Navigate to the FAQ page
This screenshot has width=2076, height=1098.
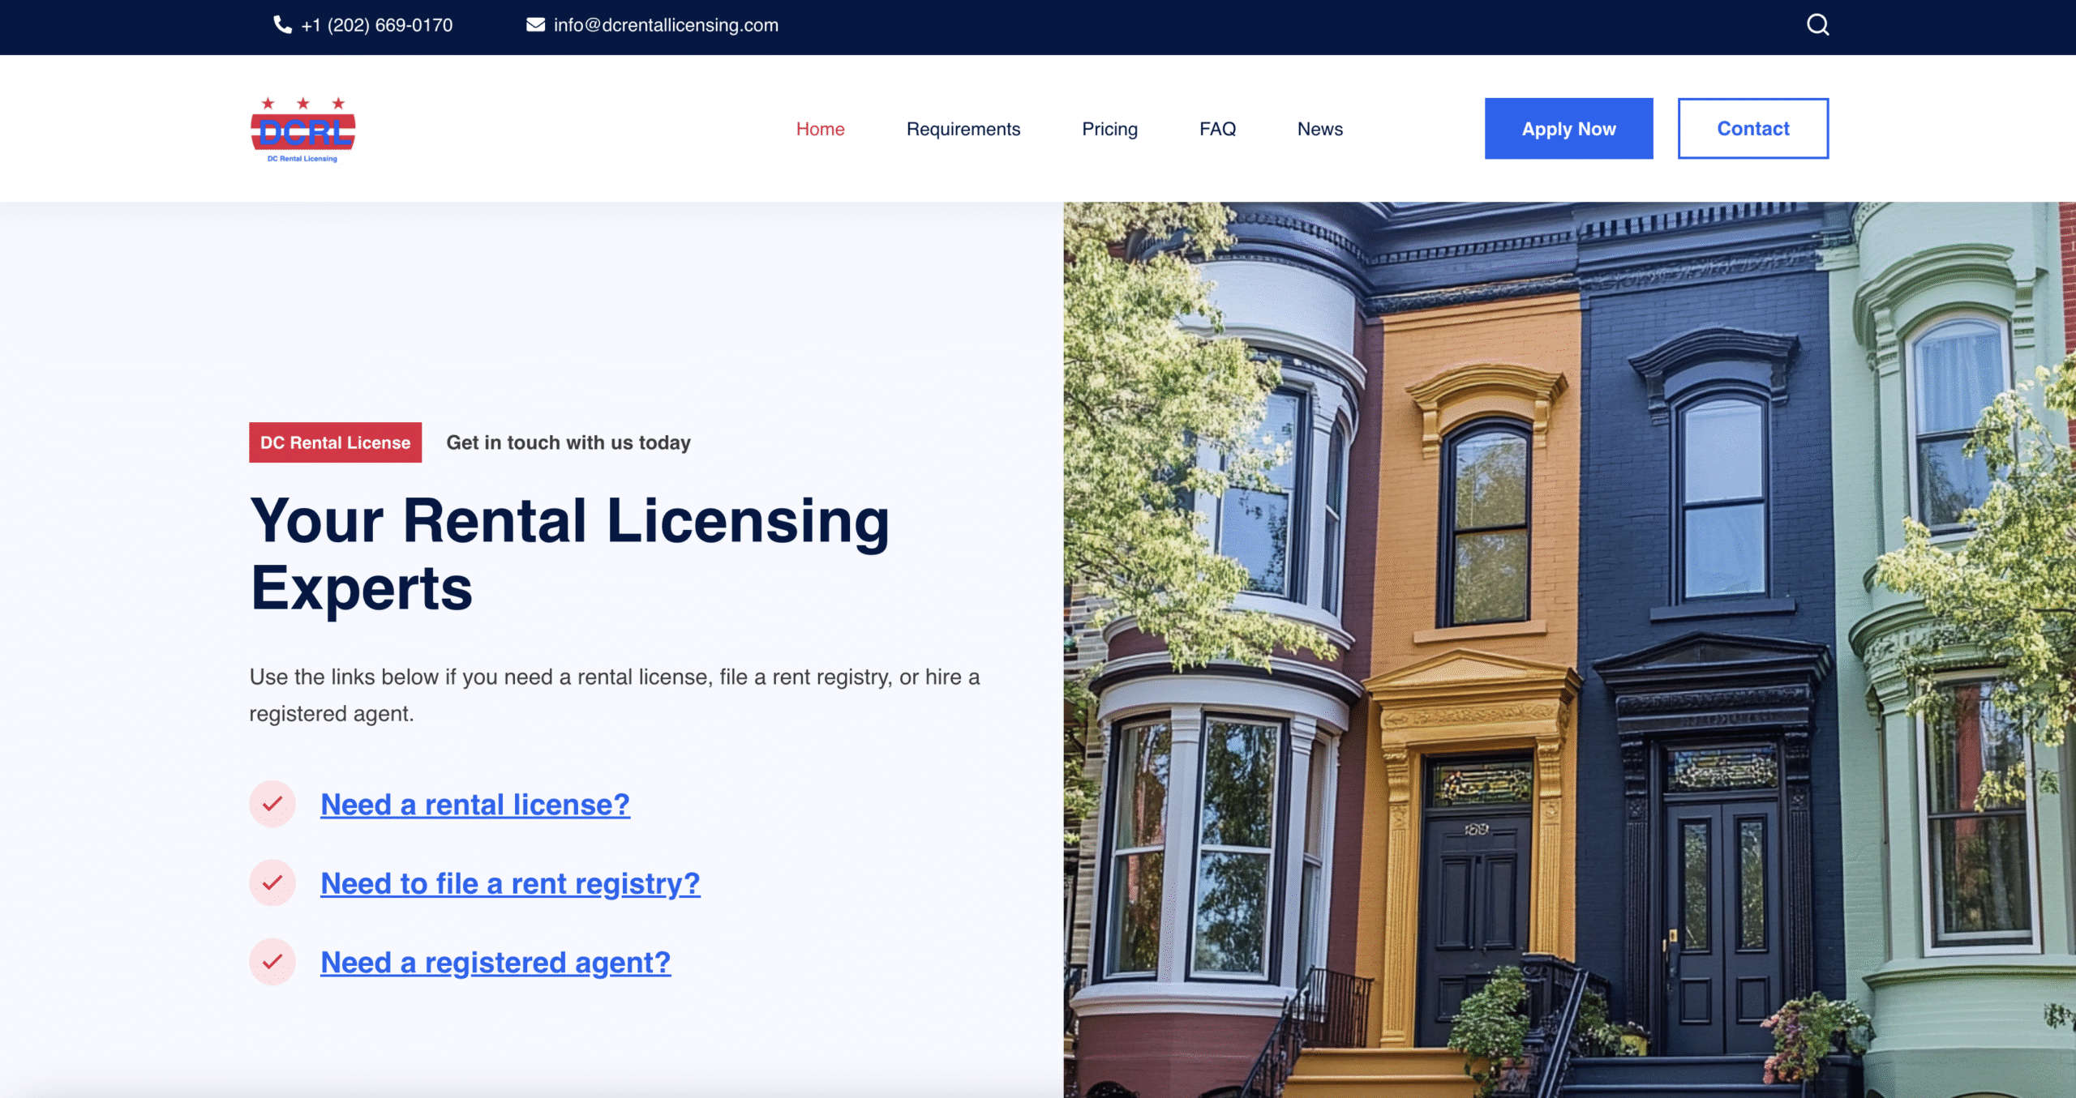(x=1217, y=129)
